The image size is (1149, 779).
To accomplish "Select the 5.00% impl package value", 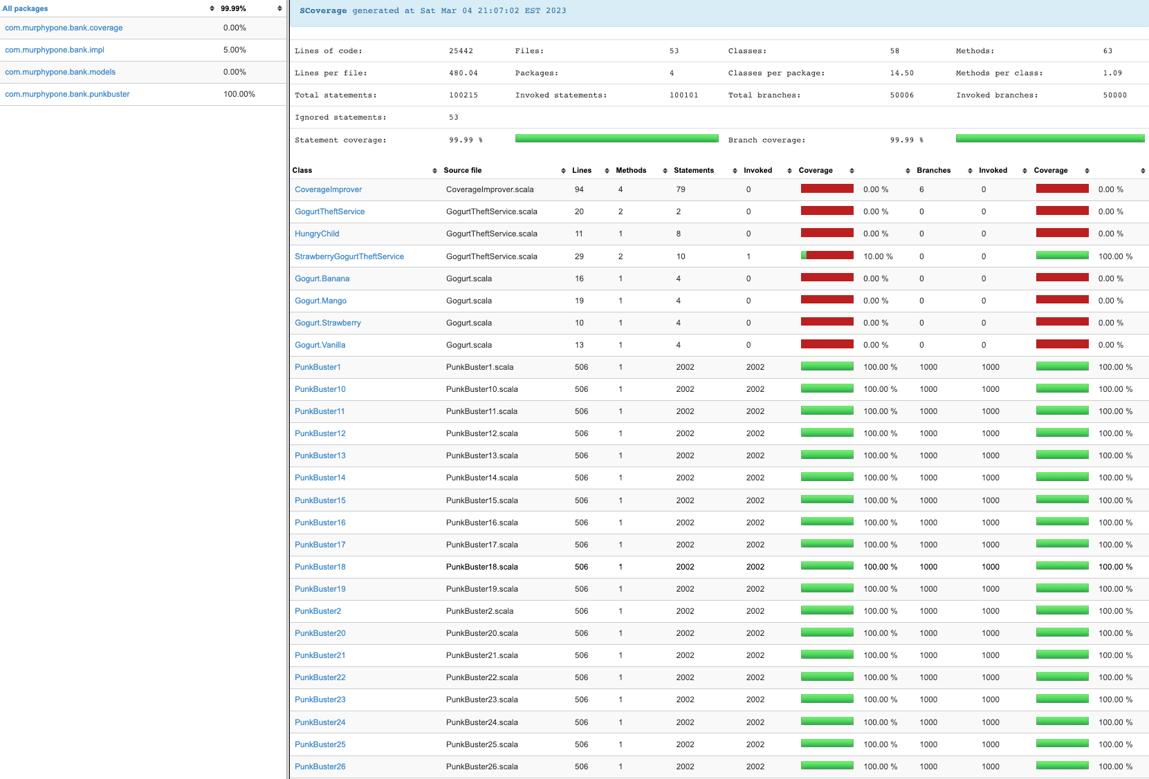I will pos(235,50).
